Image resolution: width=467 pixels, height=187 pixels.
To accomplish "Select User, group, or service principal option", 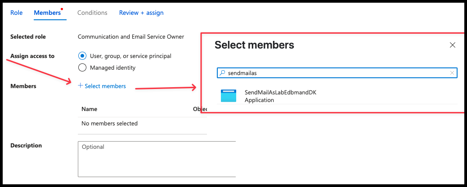I will (82, 56).
